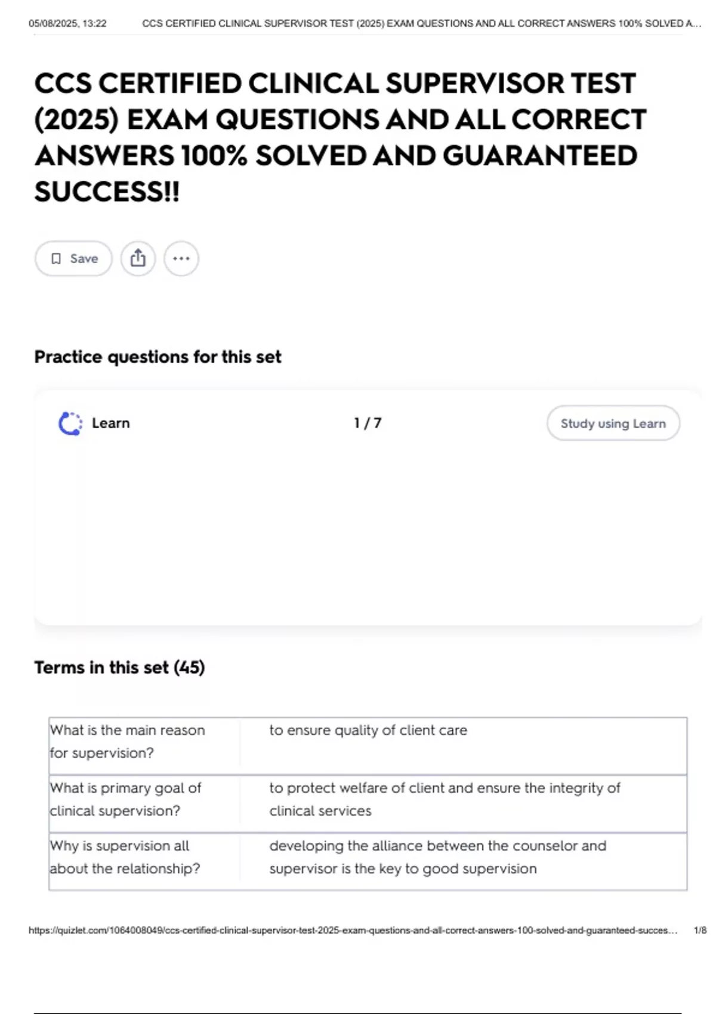Click the definition about developing the alliance
This screenshot has width=716, height=1014.
pos(437,857)
